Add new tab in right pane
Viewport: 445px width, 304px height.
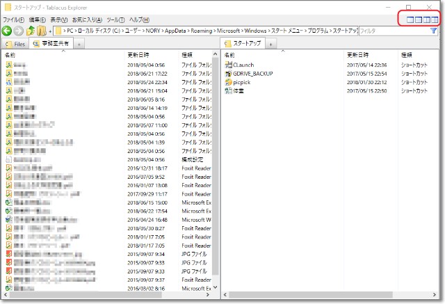[271, 44]
